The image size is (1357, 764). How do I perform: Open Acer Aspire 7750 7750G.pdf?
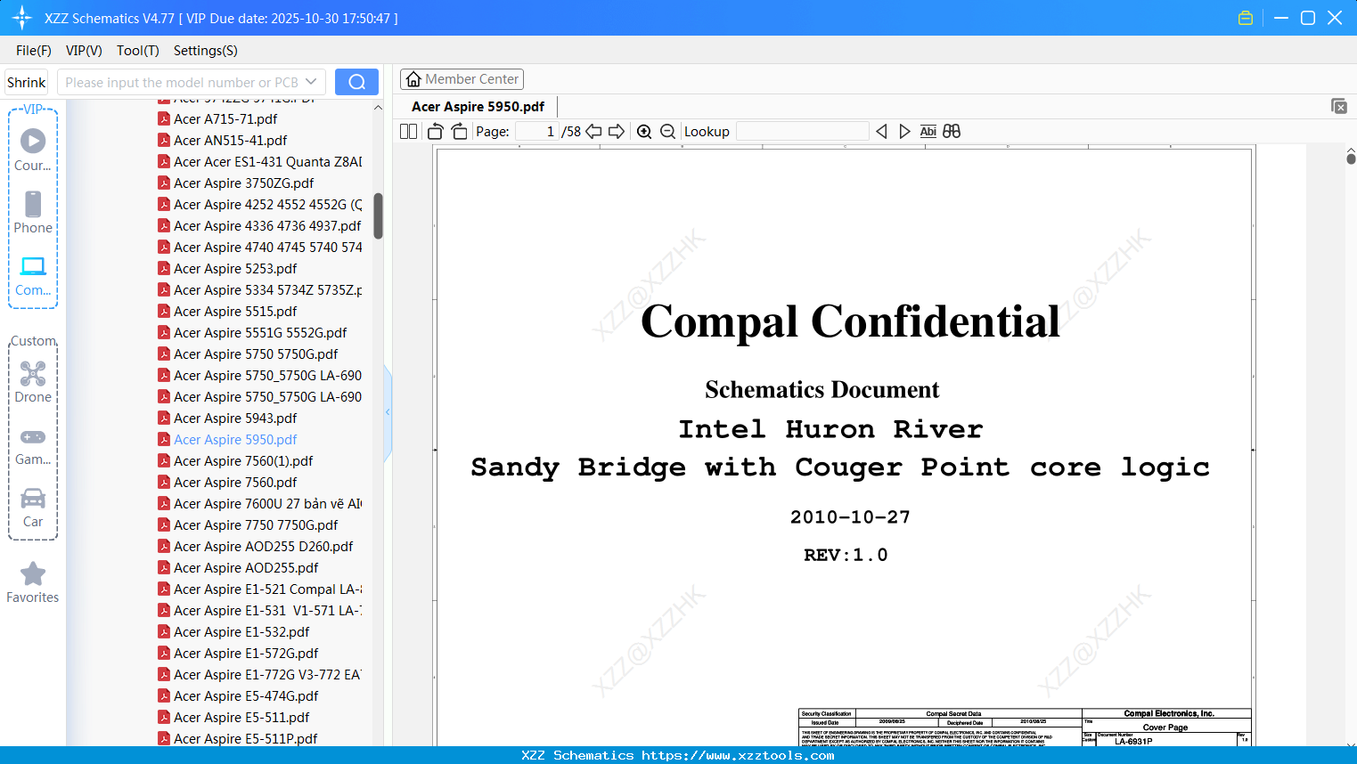[x=248, y=524]
